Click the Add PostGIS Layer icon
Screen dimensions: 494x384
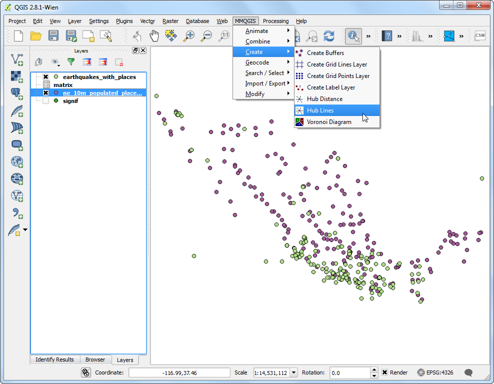16,93
